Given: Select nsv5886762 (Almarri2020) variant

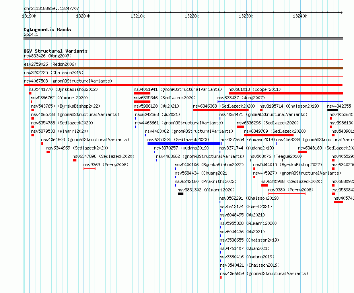Looking at the screenshot, I should tap(59, 98).
